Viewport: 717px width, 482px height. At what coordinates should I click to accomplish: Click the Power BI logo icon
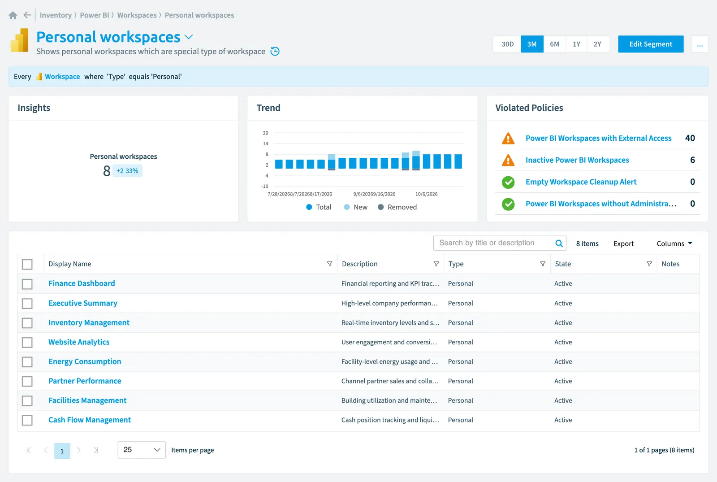click(19, 40)
